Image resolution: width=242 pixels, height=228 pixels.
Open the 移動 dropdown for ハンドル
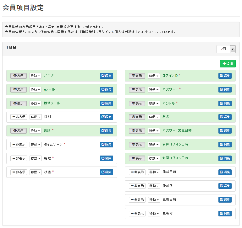click(154, 103)
